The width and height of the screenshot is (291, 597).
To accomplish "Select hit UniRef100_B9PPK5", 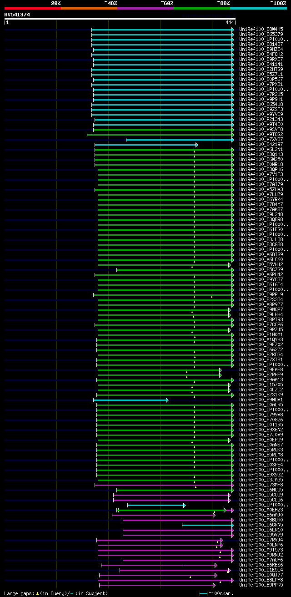I will click(261, 585).
